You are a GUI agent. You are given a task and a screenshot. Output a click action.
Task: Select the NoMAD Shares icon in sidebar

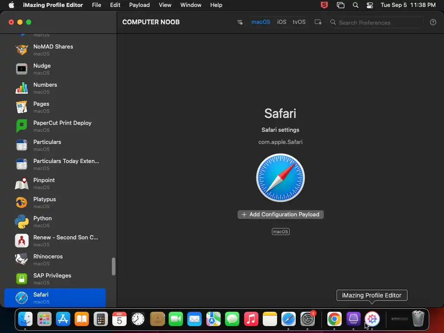click(x=22, y=50)
